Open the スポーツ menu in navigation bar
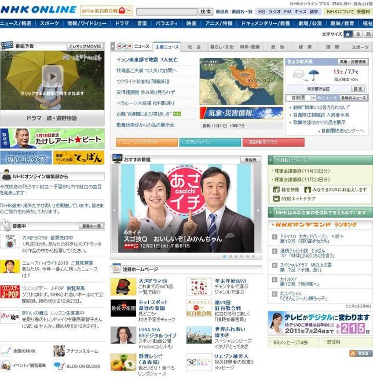 (49, 24)
